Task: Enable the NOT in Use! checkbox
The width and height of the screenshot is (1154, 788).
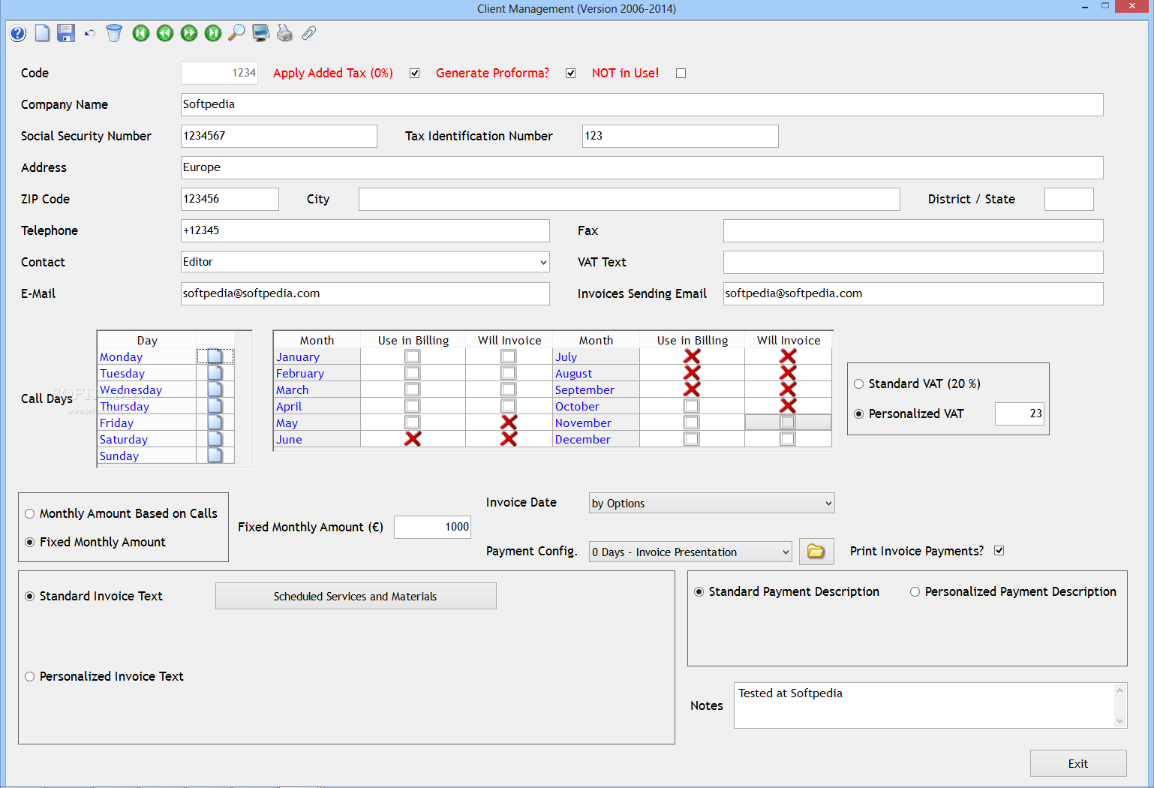Action: (x=681, y=74)
